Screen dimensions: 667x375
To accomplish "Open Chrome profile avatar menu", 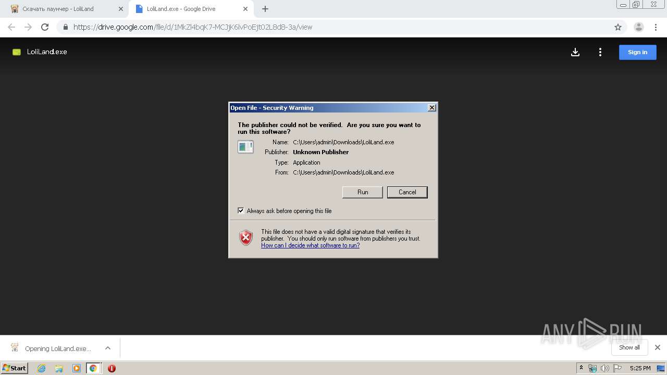I will click(x=638, y=27).
